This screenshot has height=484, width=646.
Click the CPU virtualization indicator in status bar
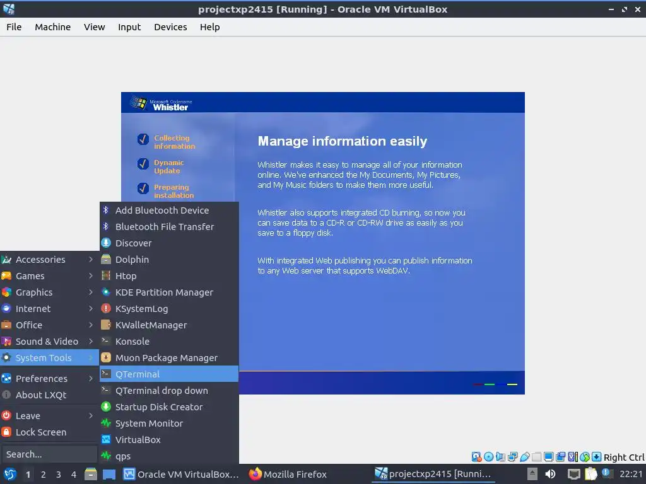tap(573, 457)
